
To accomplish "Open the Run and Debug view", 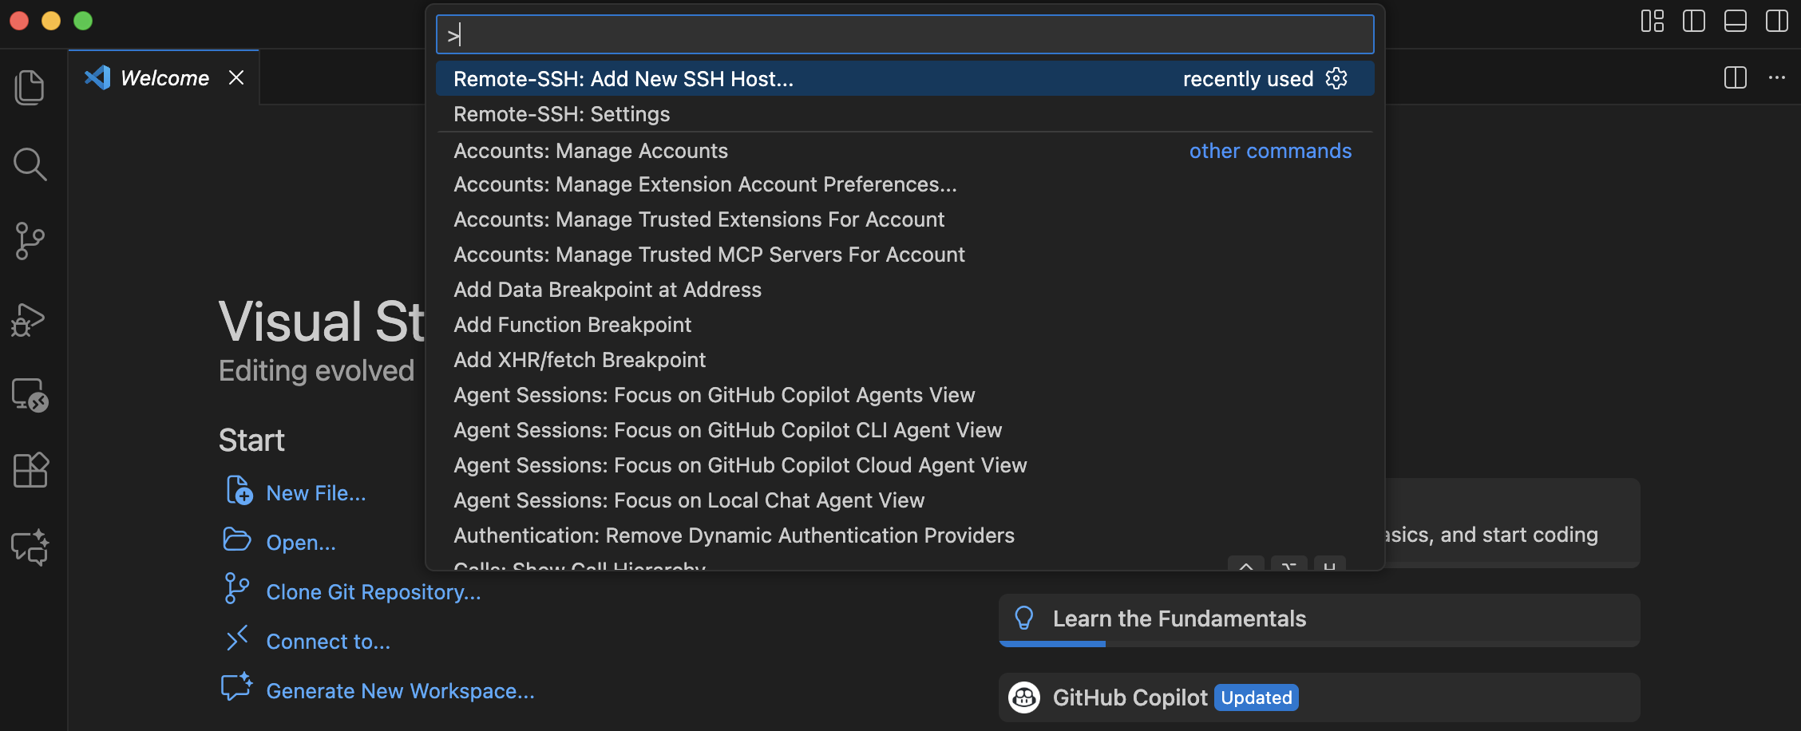I will [30, 319].
